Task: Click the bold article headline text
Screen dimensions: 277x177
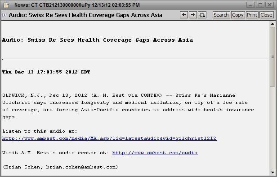Action: [x=97, y=40]
